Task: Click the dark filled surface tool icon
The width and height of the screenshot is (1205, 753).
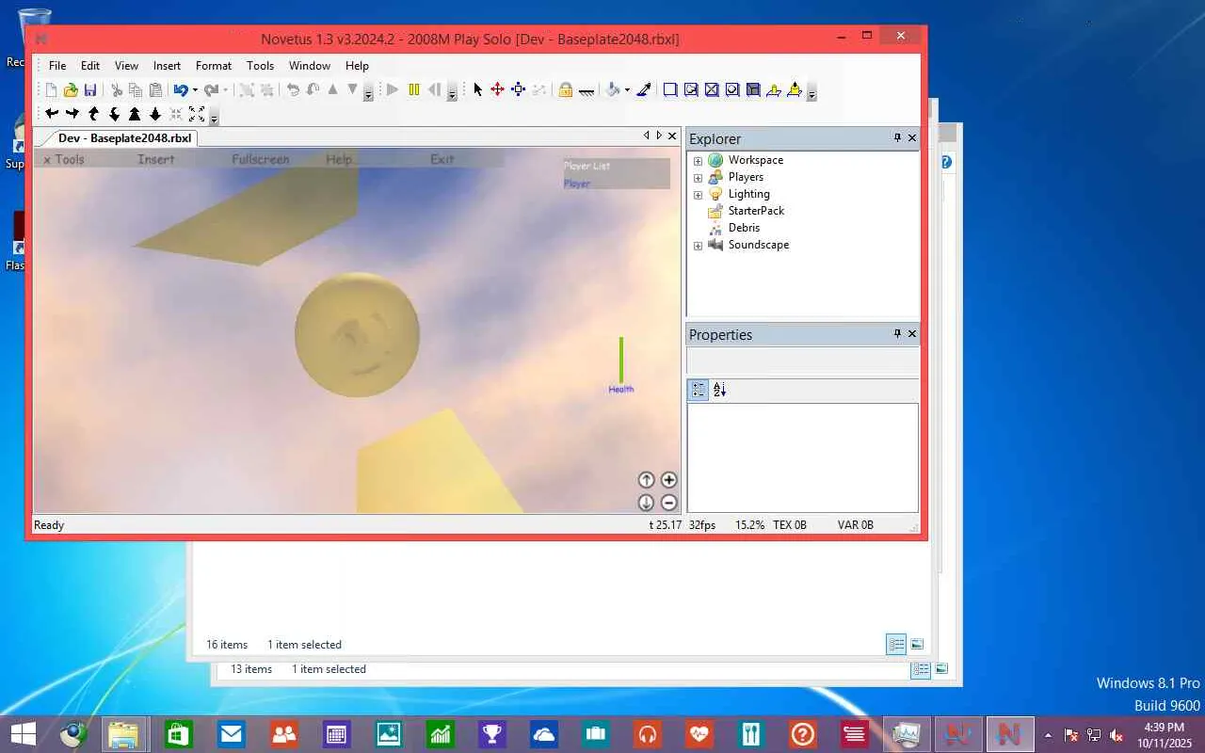Action: click(x=753, y=90)
